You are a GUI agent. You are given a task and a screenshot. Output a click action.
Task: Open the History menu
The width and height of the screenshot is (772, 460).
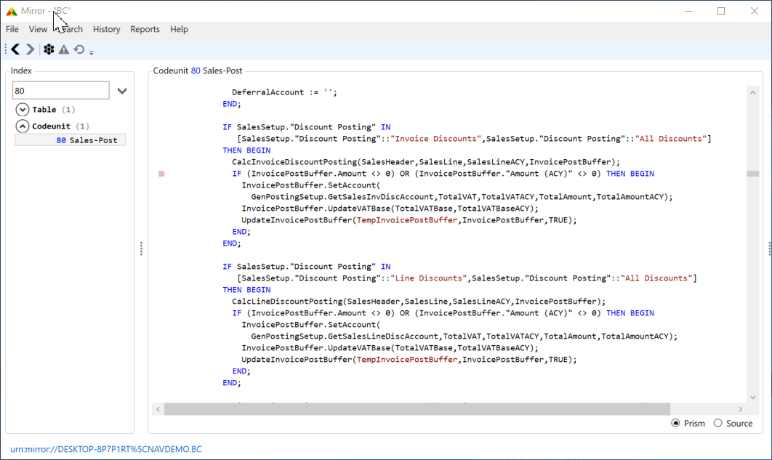tap(106, 29)
